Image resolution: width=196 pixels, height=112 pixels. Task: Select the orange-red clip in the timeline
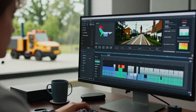pyautogui.click(x=121, y=66)
